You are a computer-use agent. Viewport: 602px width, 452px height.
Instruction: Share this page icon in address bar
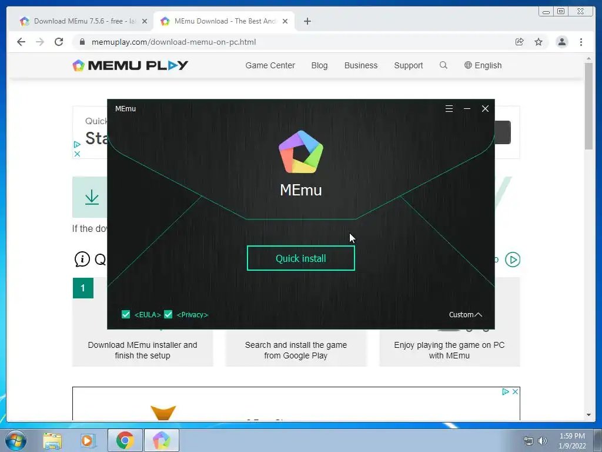[x=520, y=42]
